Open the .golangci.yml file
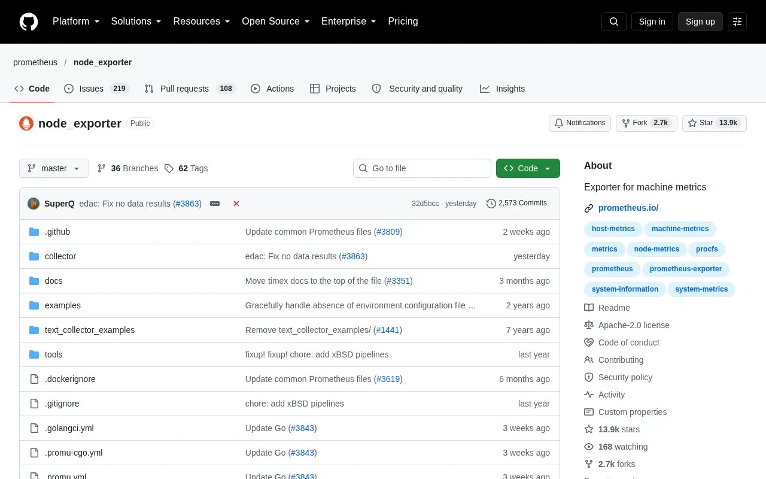Screen dimensions: 766x479 (69, 428)
